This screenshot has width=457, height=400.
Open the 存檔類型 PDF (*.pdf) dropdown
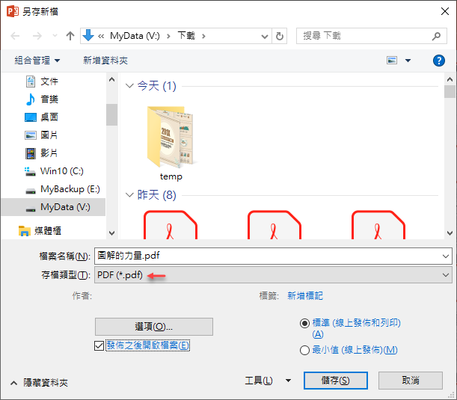click(273, 274)
